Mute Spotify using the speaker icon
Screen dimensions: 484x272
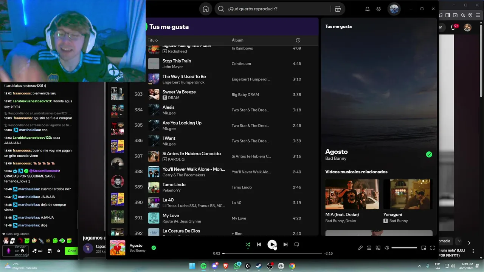pos(387,248)
